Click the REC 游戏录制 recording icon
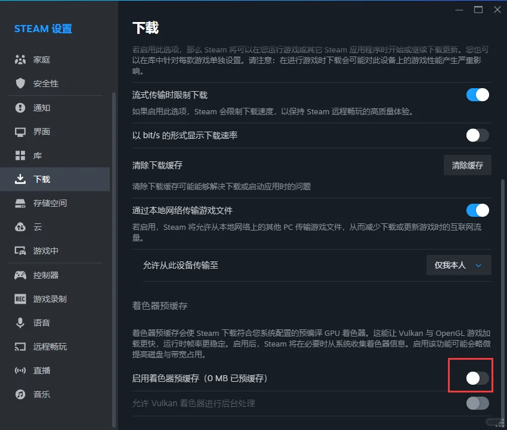 21,298
